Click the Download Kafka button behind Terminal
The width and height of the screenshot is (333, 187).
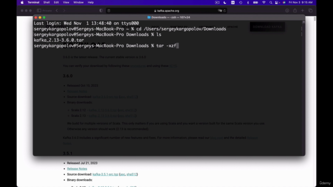point(267,27)
